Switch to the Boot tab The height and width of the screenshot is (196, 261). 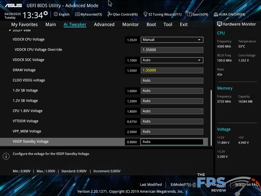click(151, 24)
